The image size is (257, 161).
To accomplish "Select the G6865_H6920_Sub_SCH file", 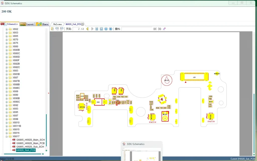I will (x=30, y=147).
